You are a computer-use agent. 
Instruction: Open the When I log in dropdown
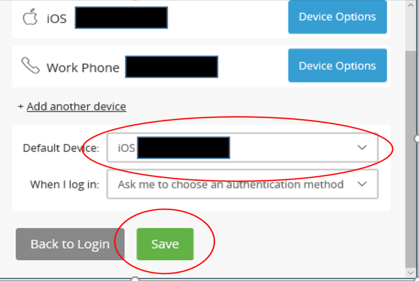pyautogui.click(x=242, y=184)
